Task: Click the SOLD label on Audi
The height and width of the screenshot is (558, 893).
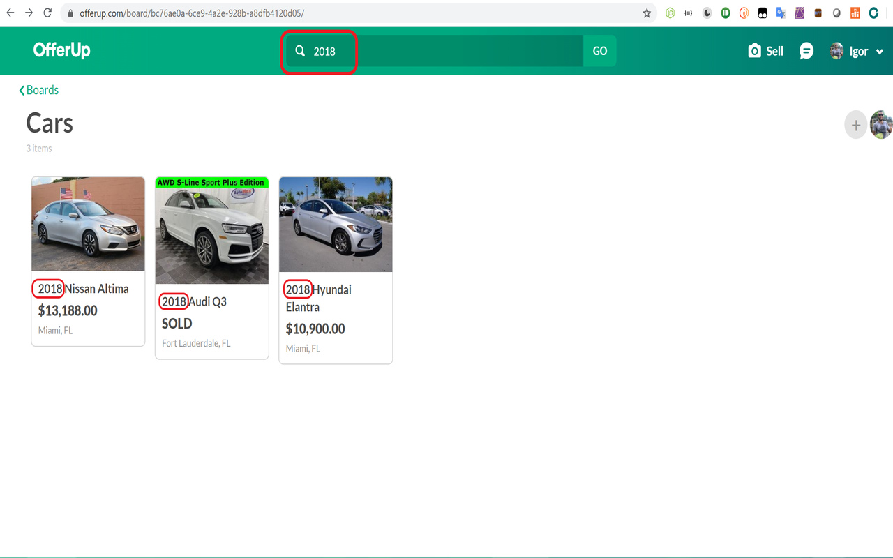Action: pos(177,324)
